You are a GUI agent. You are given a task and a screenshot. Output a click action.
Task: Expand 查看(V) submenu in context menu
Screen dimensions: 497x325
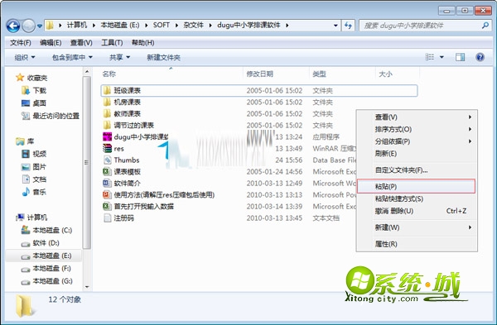pos(417,117)
